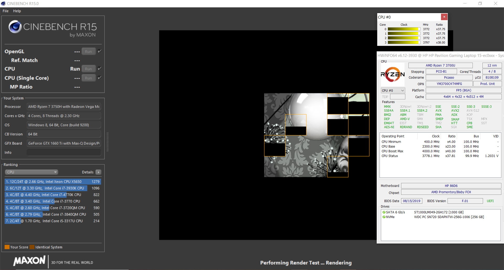
Task: Click the Identical System legend swatch
Action: tap(32, 247)
